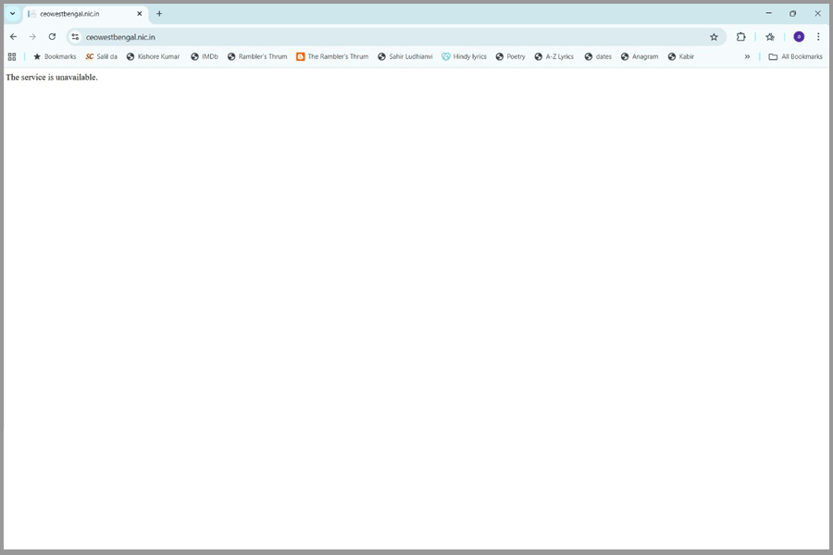
Task: Open the A-Z Lyrics bookmark
Action: click(553, 56)
